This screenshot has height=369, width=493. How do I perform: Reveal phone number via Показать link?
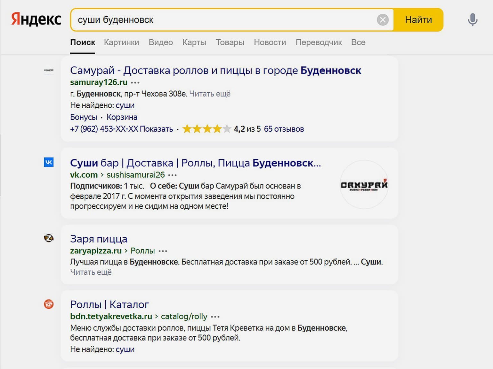[x=156, y=129]
